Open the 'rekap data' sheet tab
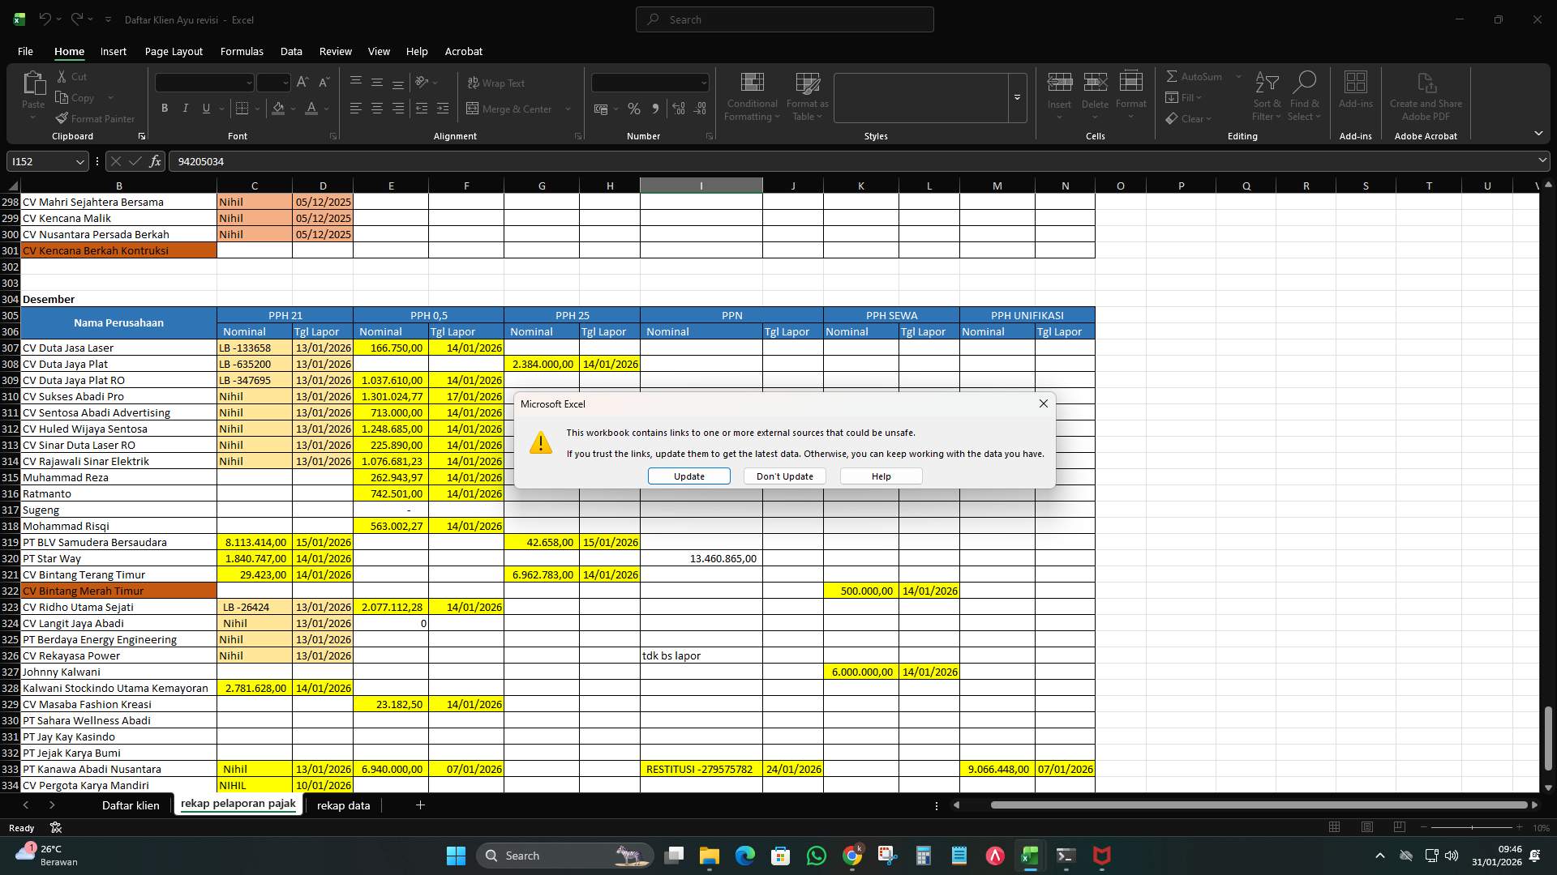This screenshot has height=875, width=1557. coord(343,805)
